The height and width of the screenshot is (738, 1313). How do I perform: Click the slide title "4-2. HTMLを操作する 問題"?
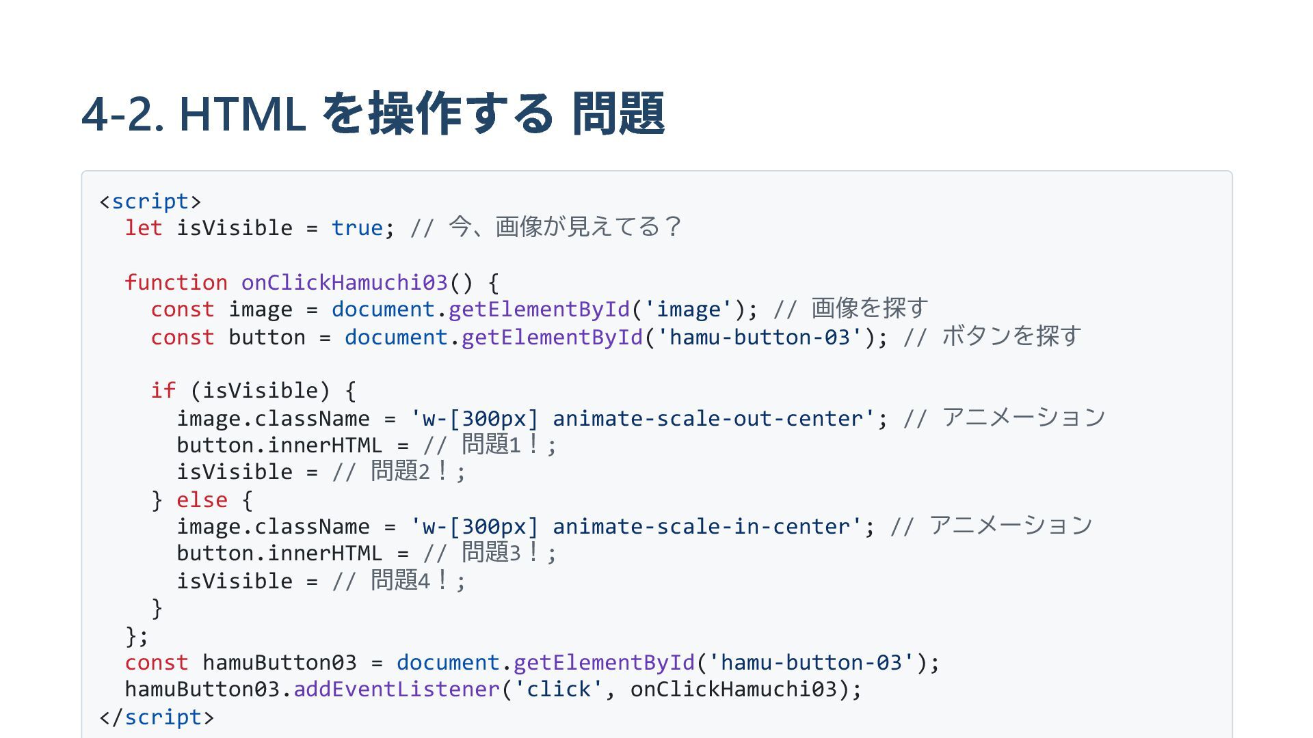[373, 113]
